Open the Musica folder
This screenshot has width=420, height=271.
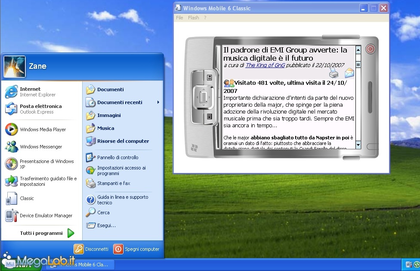tap(123, 128)
